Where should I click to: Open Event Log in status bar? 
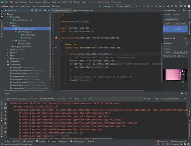162,141
